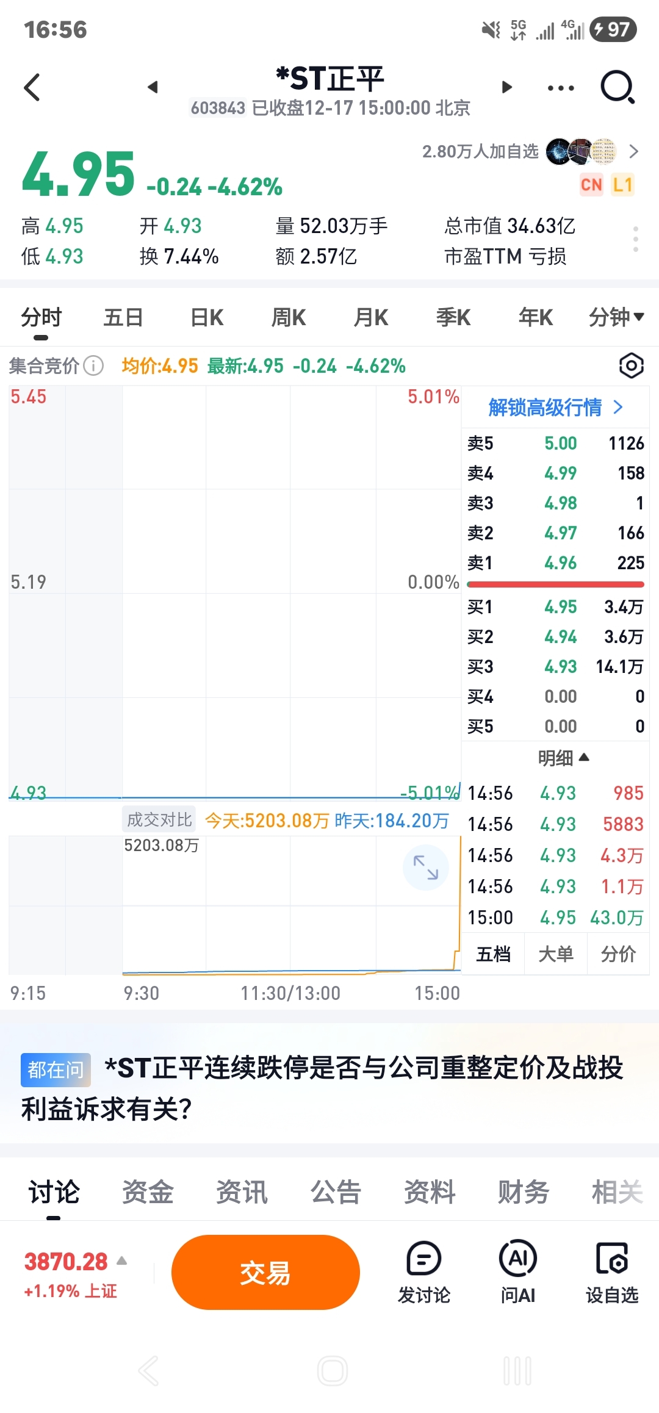
Task: Switch to the 资金 tab
Action: point(148,1192)
